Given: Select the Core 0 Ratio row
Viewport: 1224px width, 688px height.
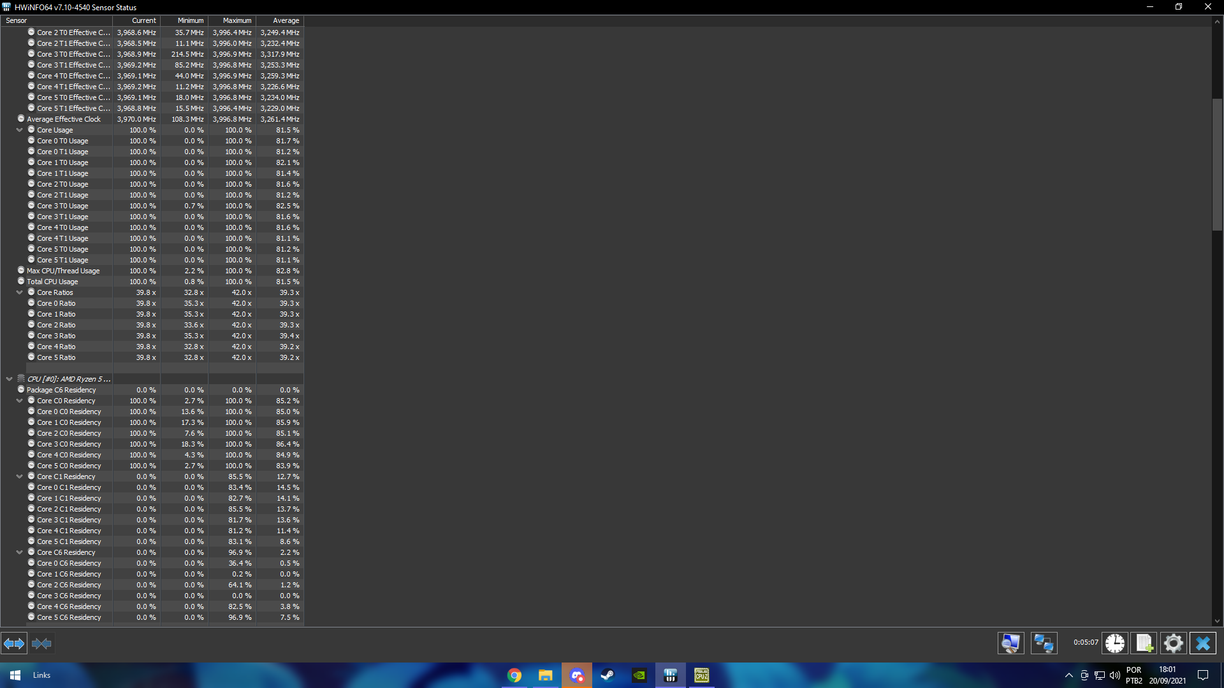Looking at the screenshot, I should [x=152, y=303].
